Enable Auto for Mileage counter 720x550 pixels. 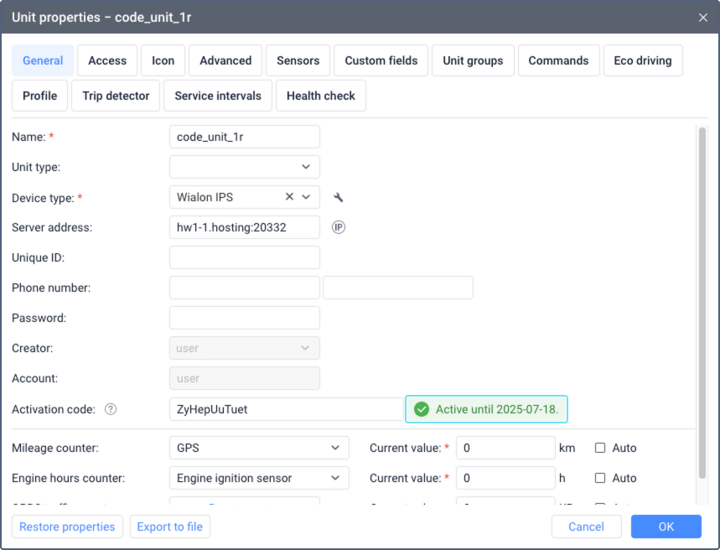[x=600, y=448]
